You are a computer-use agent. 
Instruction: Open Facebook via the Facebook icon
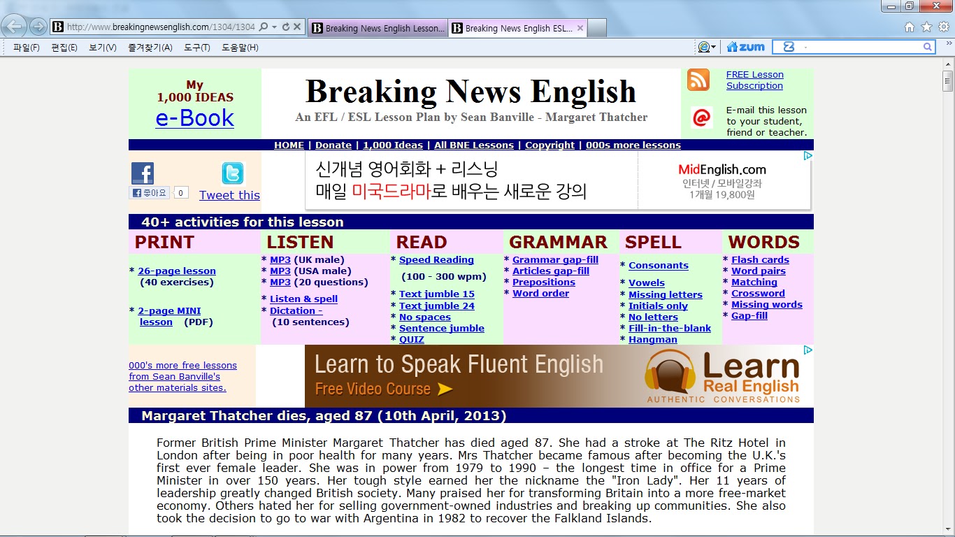pyautogui.click(x=142, y=172)
